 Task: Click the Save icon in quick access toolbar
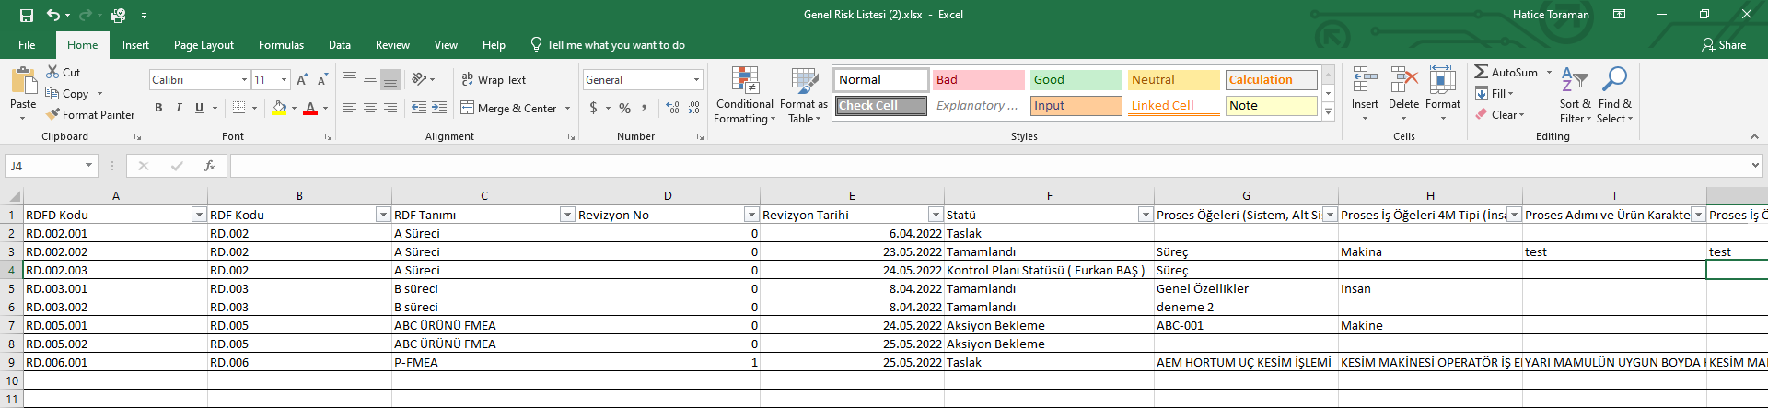coord(26,15)
